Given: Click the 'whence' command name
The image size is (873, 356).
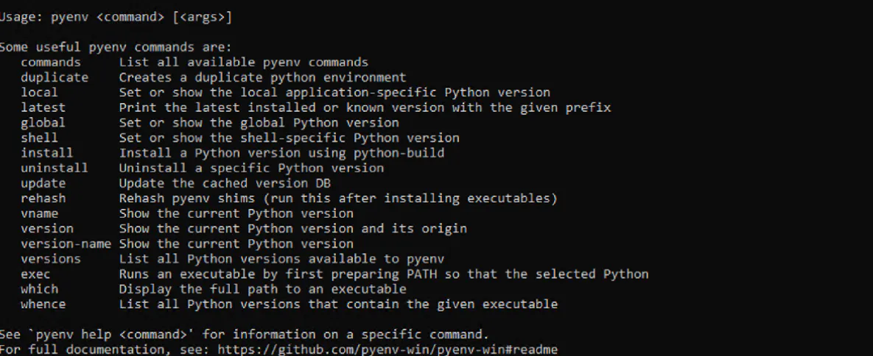Looking at the screenshot, I should pyautogui.click(x=43, y=304).
